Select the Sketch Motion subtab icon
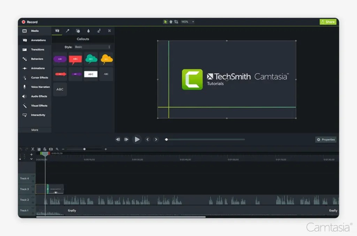 (99, 31)
